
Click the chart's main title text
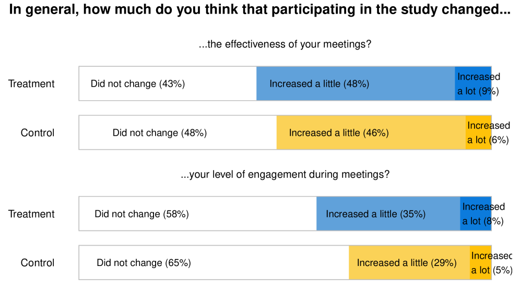coord(259,11)
